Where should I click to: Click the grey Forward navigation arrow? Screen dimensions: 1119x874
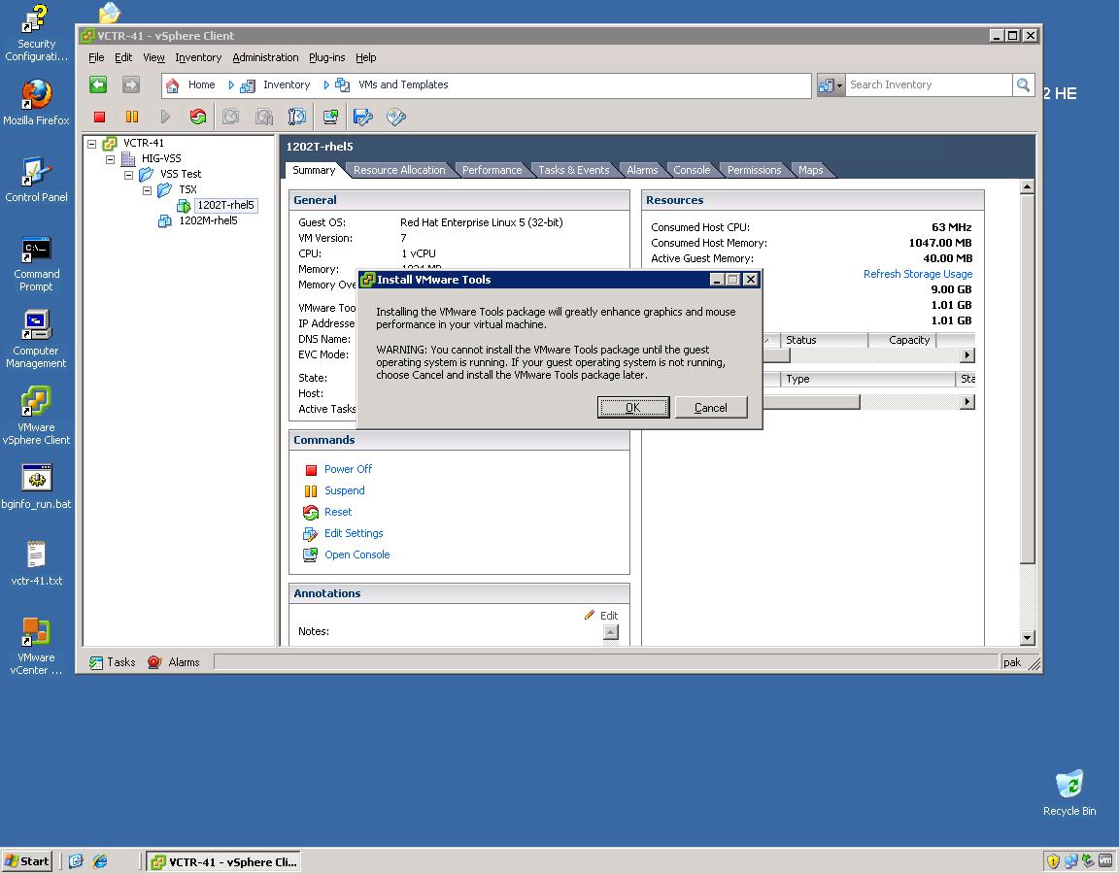click(x=130, y=84)
